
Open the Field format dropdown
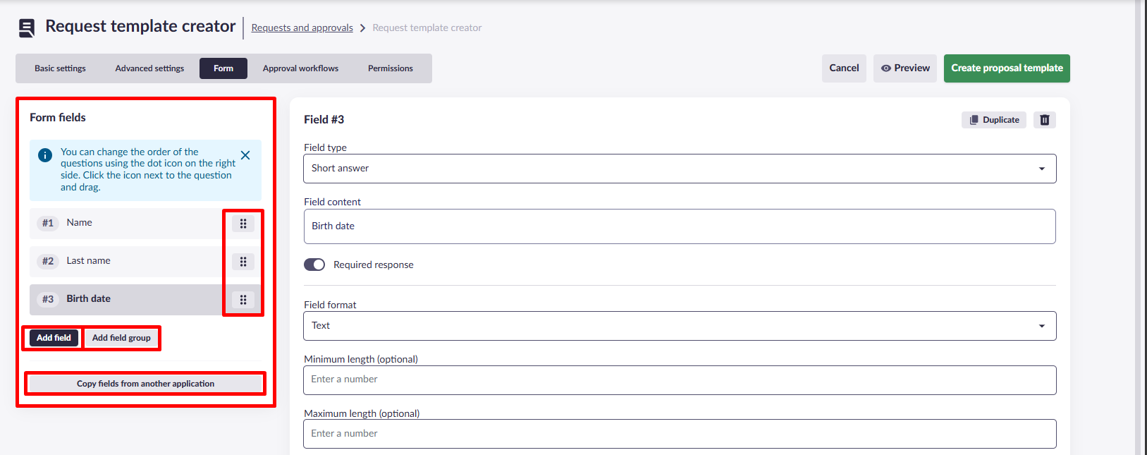(x=680, y=326)
